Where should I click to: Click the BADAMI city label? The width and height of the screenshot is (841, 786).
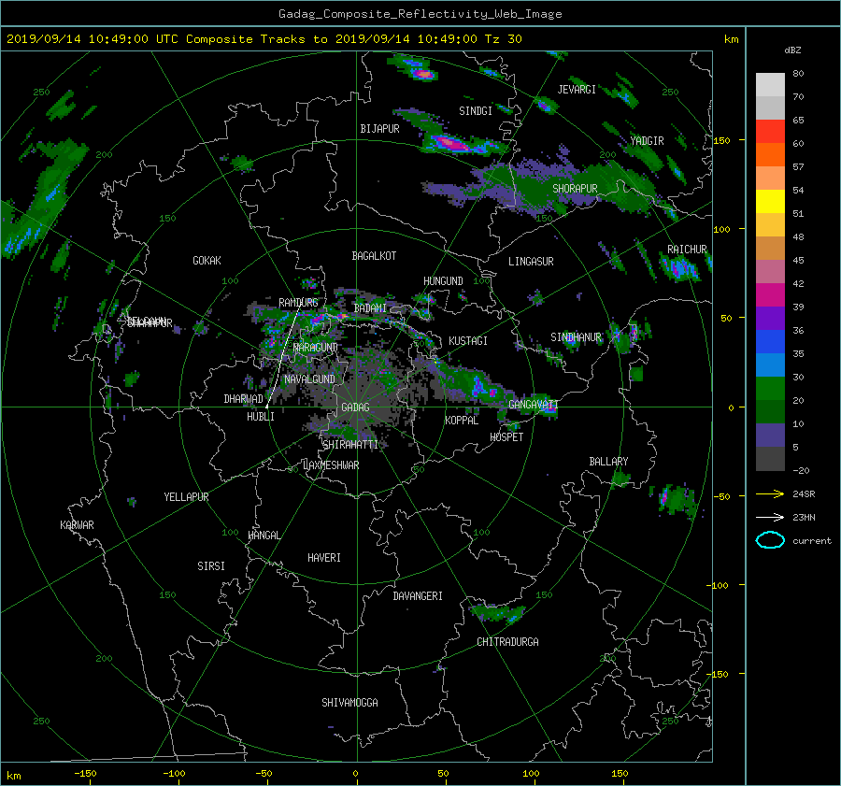coord(370,308)
